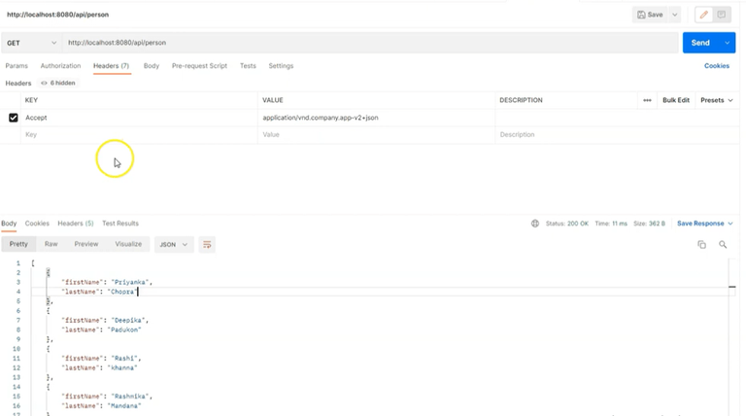Viewport: 746px width, 416px height.
Task: Select the Headers (7) request tab
Action: point(111,66)
